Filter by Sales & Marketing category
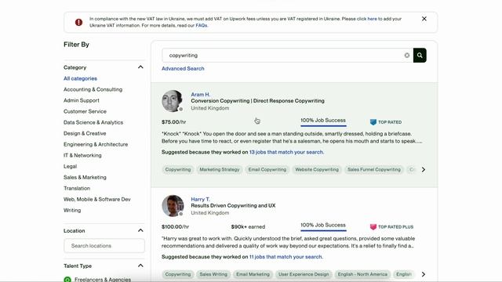 tap(85, 178)
